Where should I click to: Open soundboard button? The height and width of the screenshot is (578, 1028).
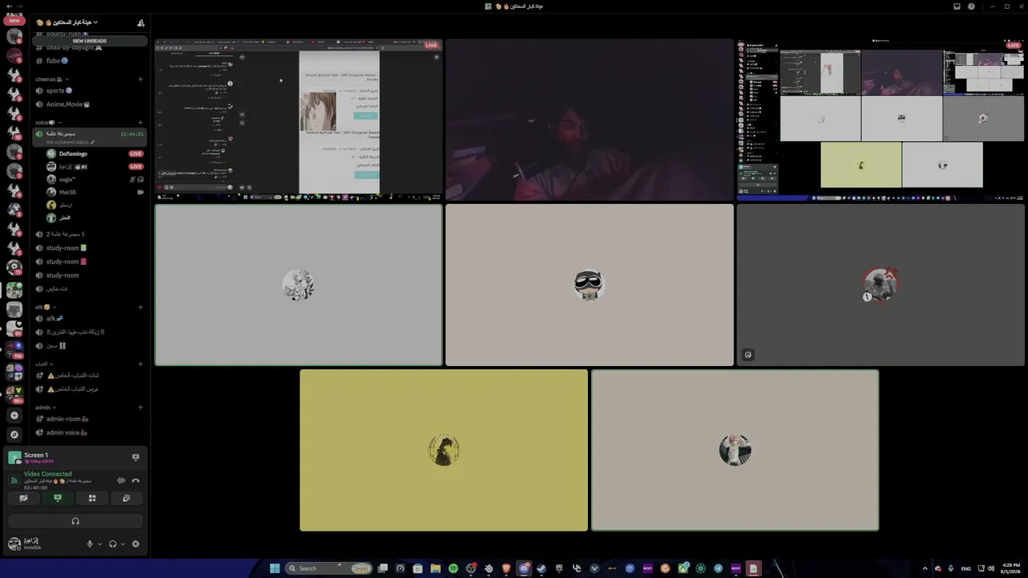127,499
